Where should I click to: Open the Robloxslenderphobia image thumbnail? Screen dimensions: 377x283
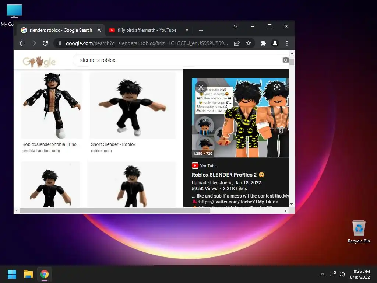click(x=52, y=105)
